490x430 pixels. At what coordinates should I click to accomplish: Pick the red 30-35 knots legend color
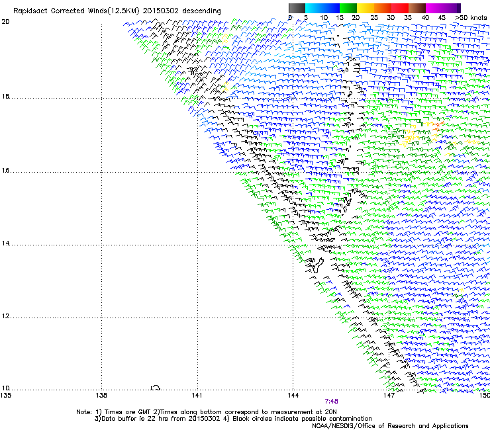pos(400,8)
